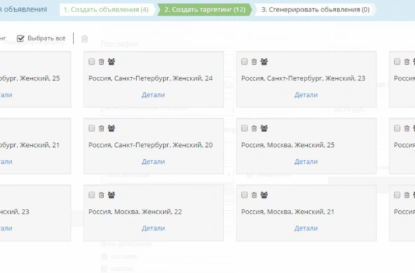Image resolution: width=415 pixels, height=273 pixels.
Task: Click audience icon on Санкт-Петербург, Женский, 24 card
Action: (111, 62)
